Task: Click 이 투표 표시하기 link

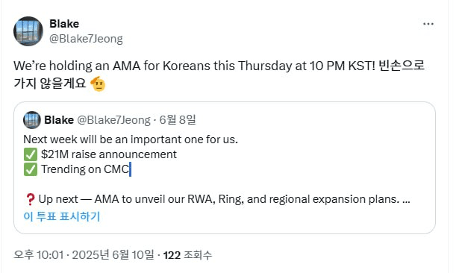Action: (x=62, y=216)
